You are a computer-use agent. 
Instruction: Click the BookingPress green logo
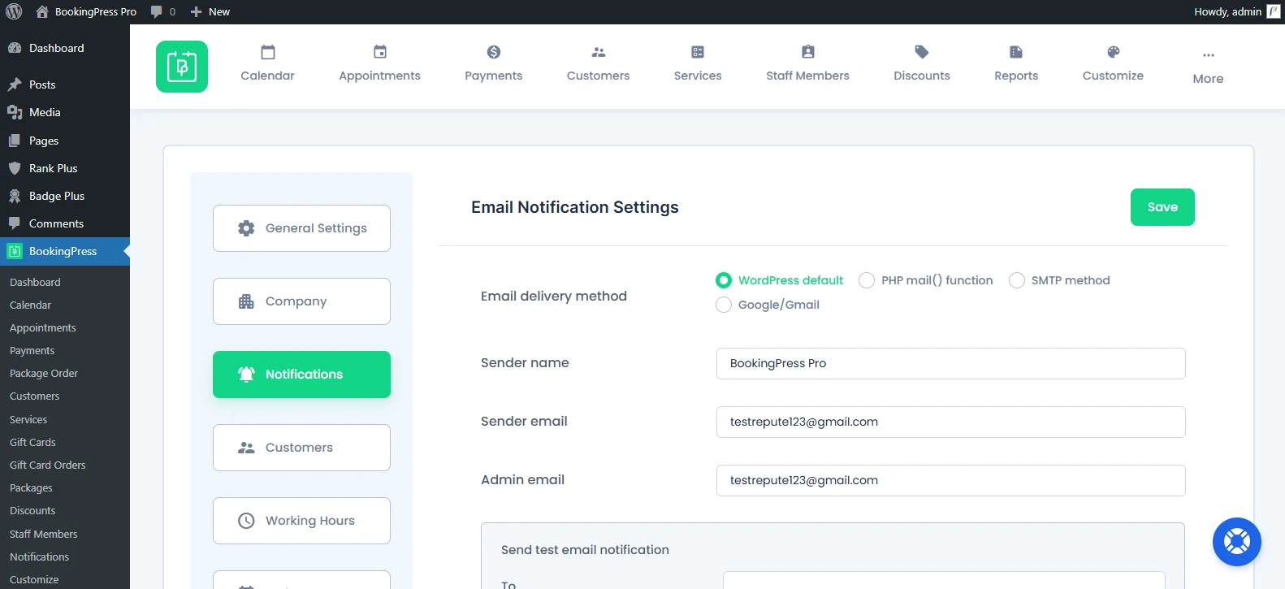(182, 67)
